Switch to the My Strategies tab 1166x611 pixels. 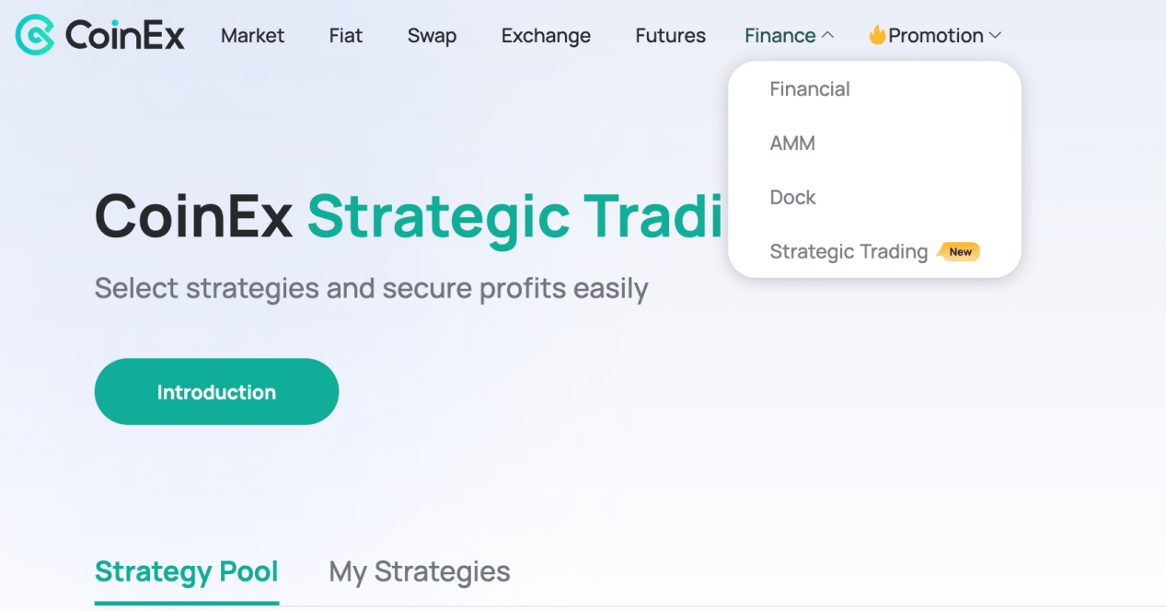point(420,572)
